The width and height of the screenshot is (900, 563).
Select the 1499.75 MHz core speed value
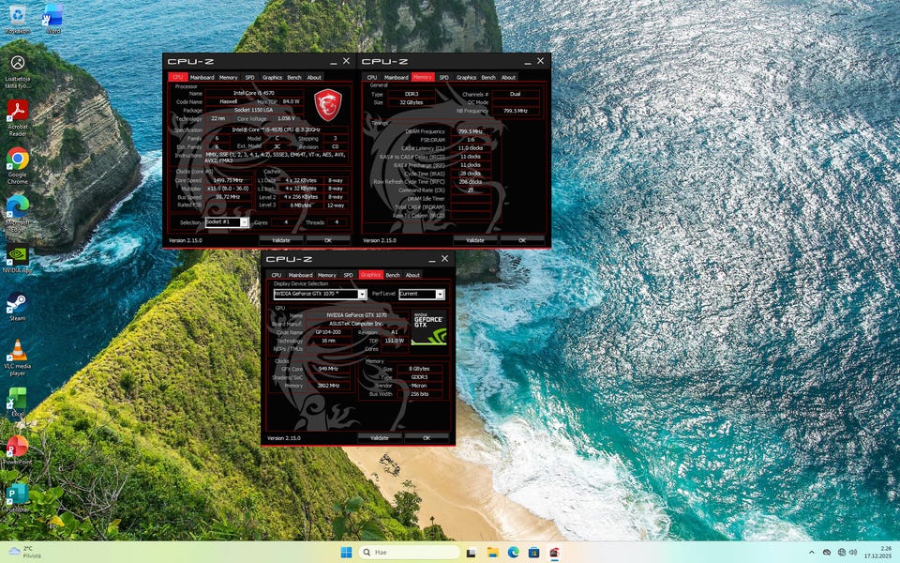(x=228, y=180)
